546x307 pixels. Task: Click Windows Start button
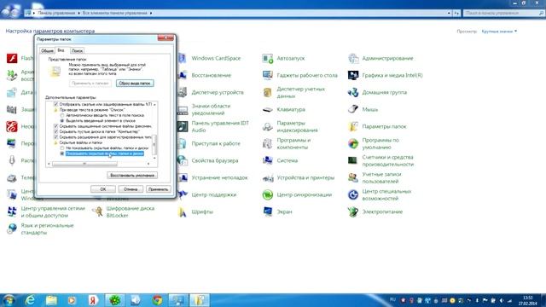coord(9,300)
